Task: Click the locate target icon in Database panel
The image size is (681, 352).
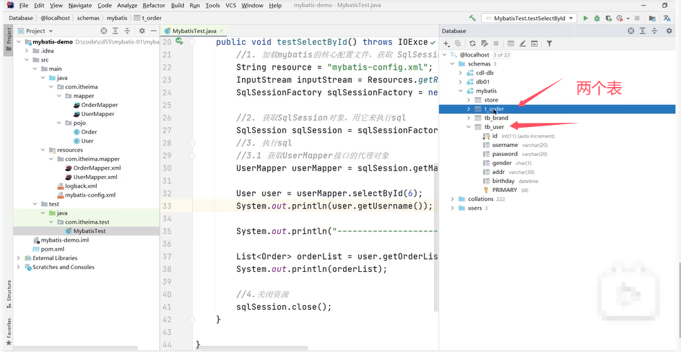Action: pos(631,31)
